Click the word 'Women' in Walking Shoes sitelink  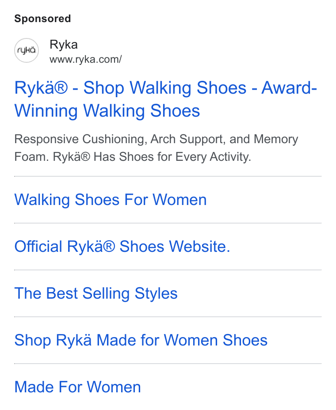coord(180,200)
